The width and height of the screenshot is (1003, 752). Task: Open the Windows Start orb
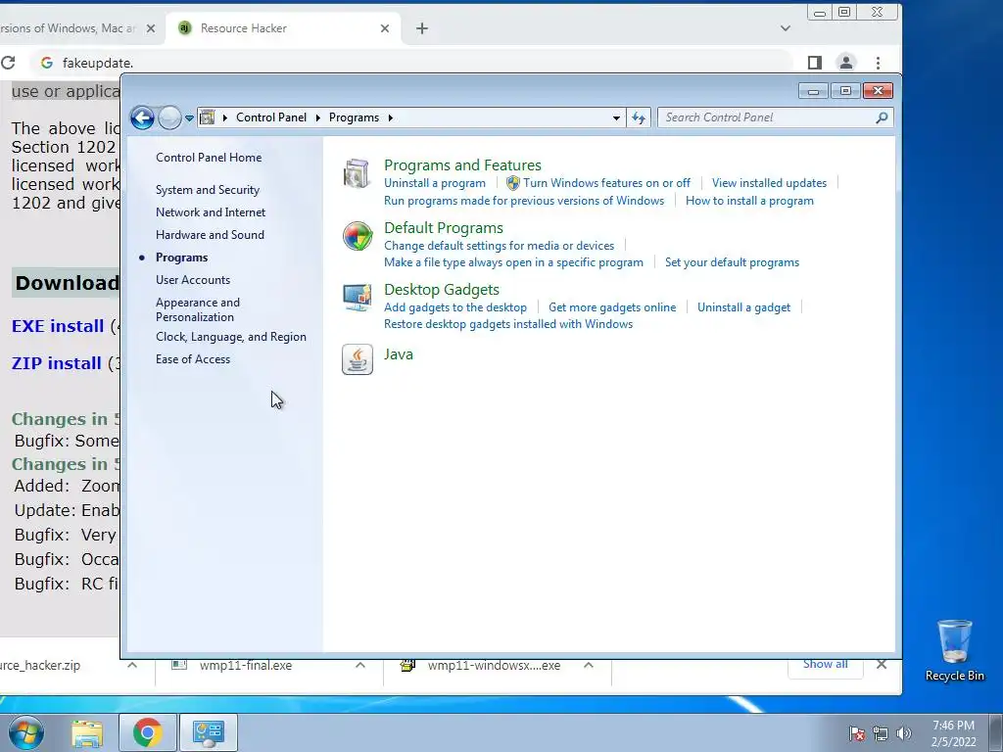click(26, 732)
